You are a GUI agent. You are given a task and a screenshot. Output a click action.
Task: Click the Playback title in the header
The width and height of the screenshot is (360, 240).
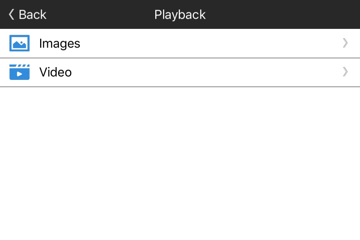[x=180, y=15]
